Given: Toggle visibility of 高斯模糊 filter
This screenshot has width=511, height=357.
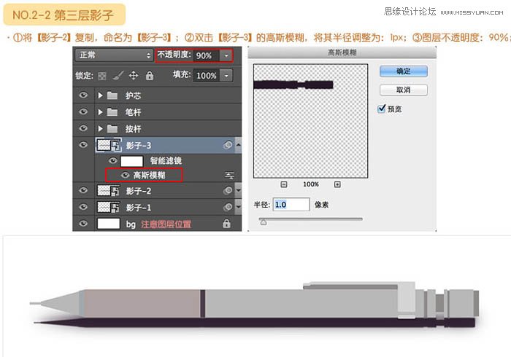Looking at the screenshot, I should (125, 176).
